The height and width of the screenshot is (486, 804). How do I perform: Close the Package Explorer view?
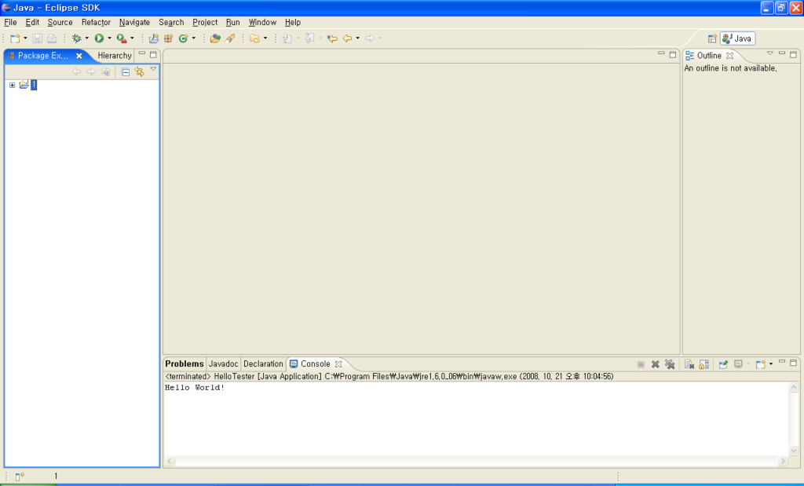point(79,56)
